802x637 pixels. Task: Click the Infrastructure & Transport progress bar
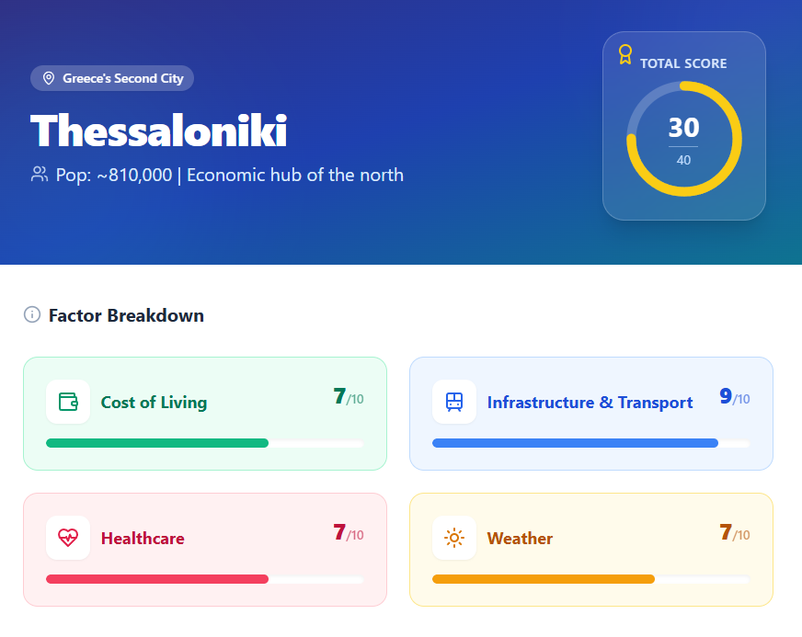pyautogui.click(x=590, y=443)
